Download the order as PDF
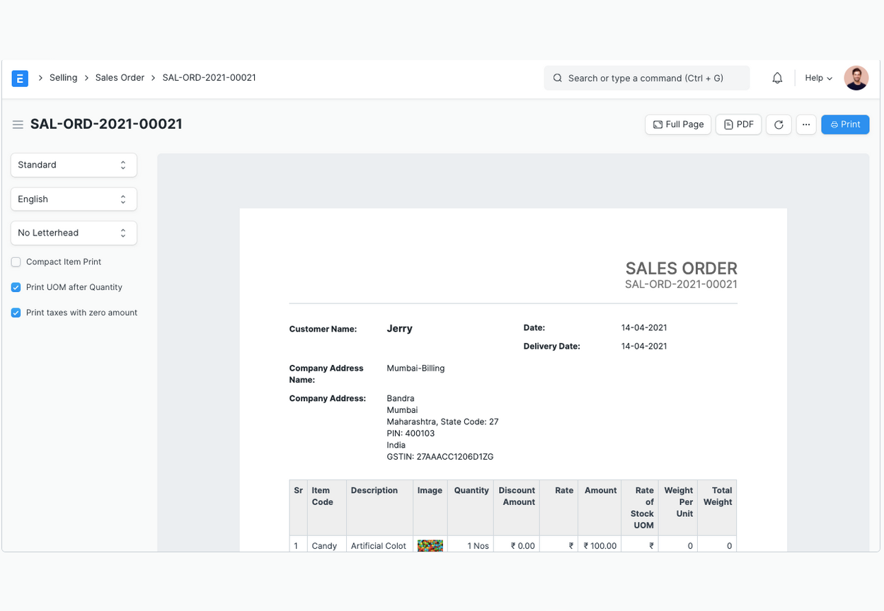 coord(738,124)
